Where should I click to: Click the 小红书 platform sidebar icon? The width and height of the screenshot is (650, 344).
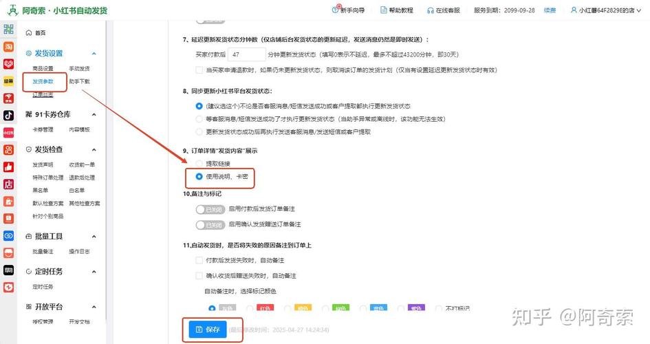pyautogui.click(x=8, y=133)
